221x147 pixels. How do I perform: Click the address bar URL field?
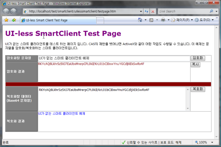coord(81,11)
